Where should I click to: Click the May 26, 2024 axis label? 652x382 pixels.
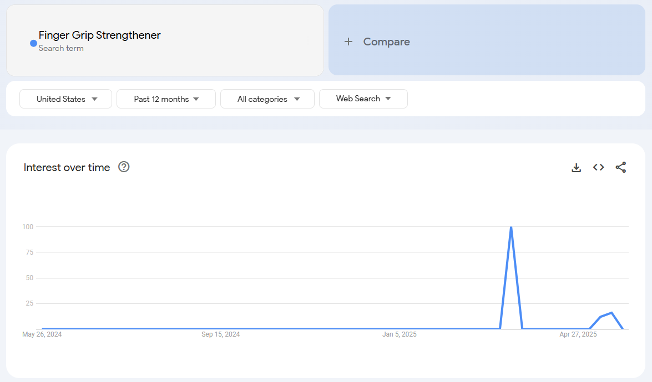click(42, 334)
